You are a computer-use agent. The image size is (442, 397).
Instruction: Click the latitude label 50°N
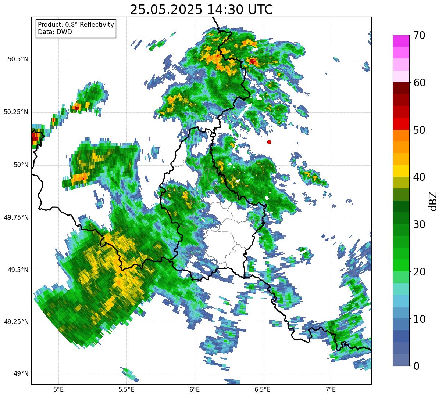pos(21,165)
